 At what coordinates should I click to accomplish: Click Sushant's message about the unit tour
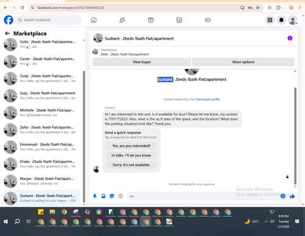[172, 119]
